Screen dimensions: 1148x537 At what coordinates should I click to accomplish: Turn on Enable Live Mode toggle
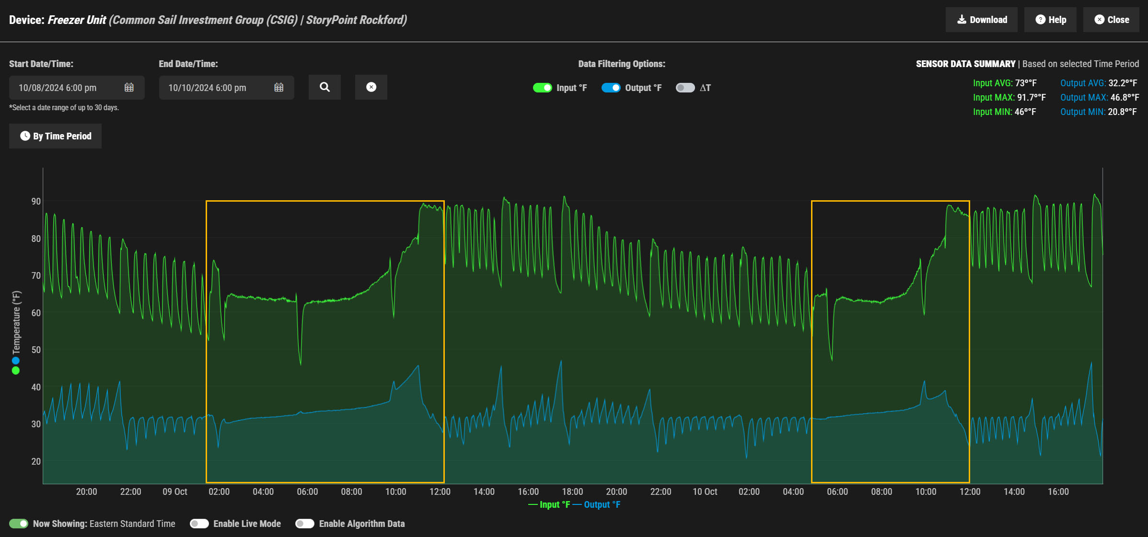point(199,524)
